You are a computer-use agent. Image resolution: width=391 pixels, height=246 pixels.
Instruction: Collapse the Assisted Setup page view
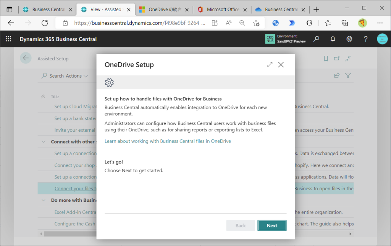(x=348, y=58)
